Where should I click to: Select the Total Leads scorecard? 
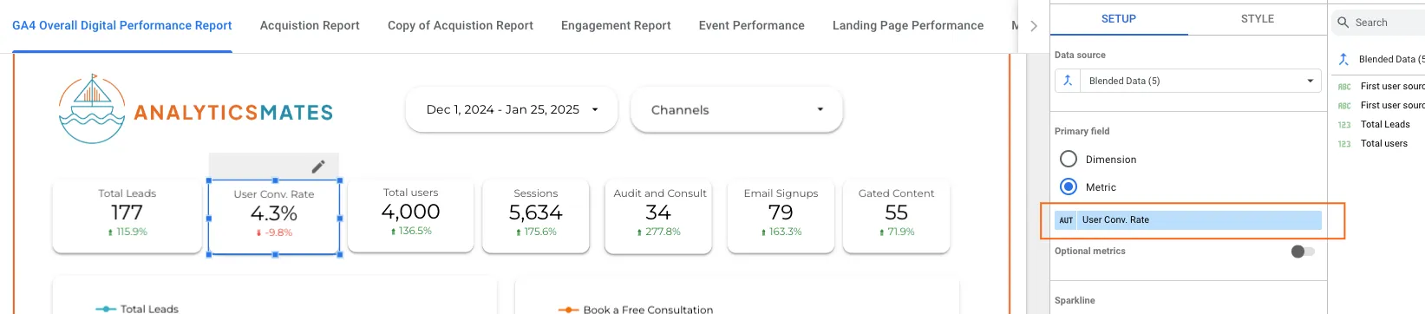[127, 216]
